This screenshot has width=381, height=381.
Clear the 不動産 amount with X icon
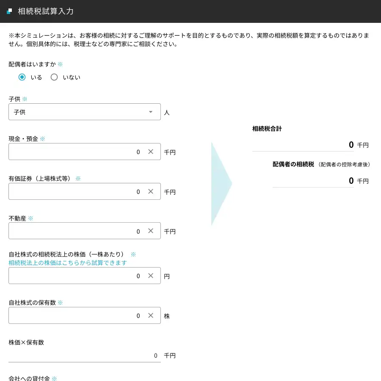coord(151,231)
